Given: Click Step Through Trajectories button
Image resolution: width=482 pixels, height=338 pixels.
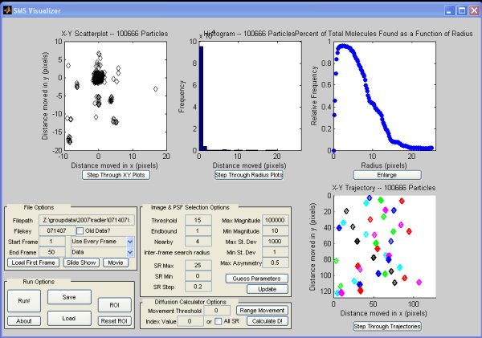Looking at the screenshot, I should (x=387, y=326).
